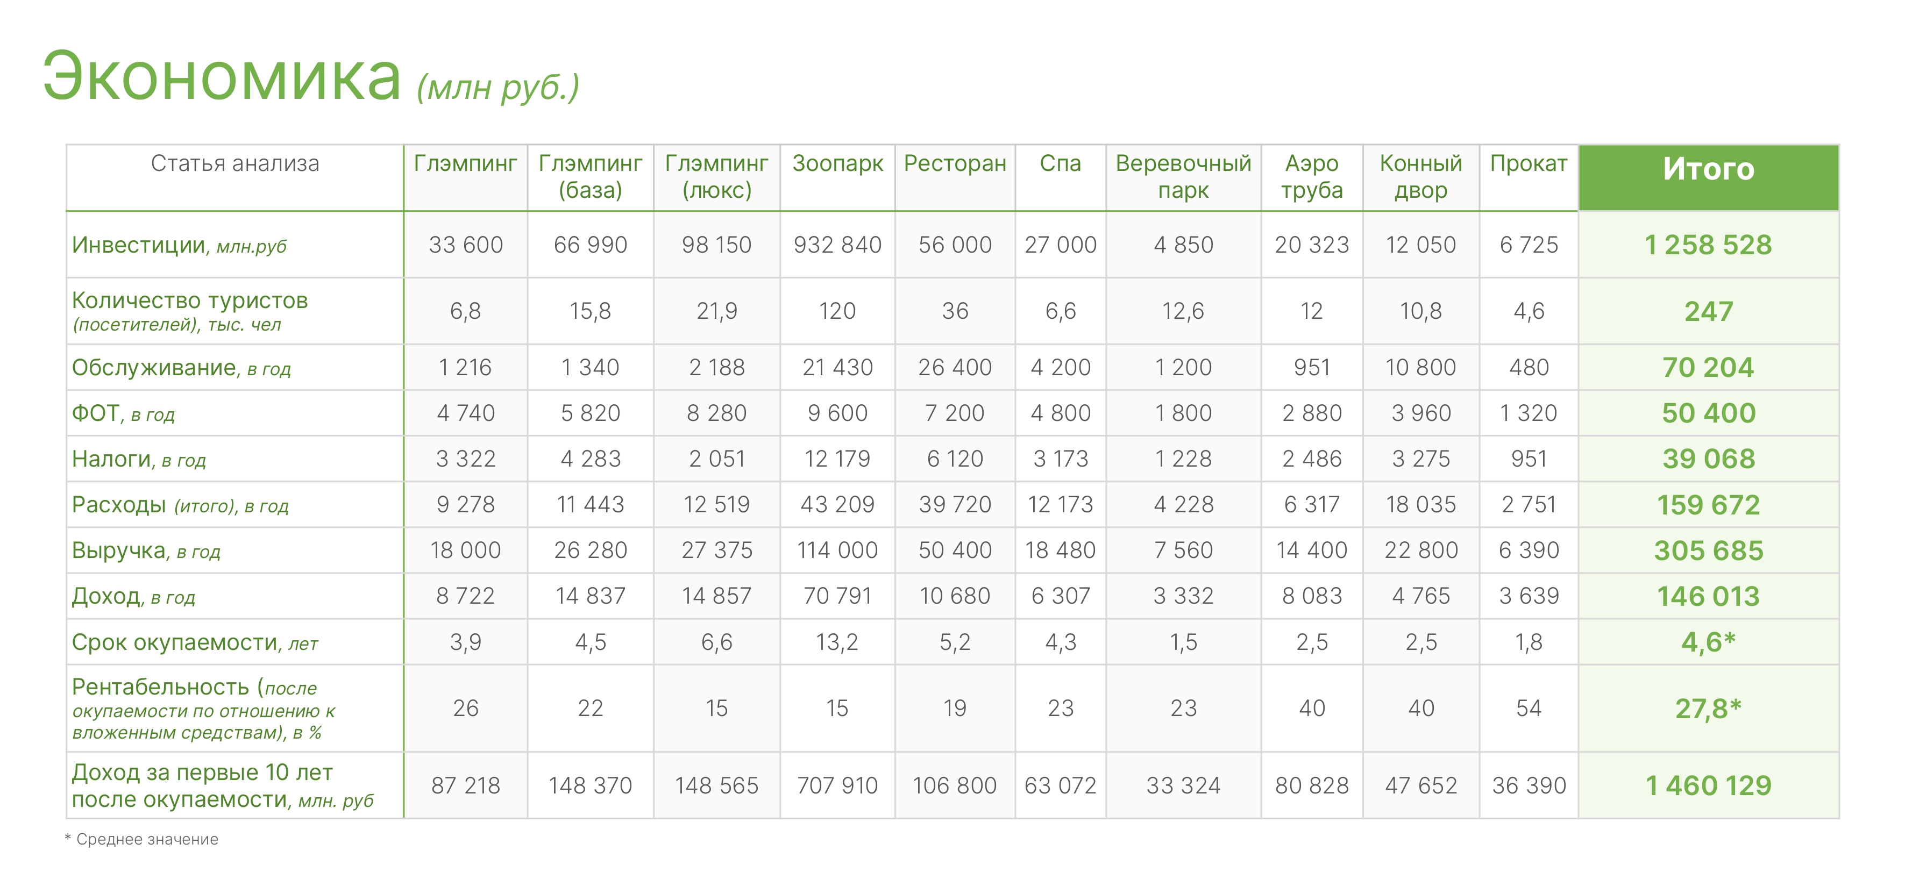Viewport: 1905px width, 887px height.
Task: Select the Срок окупаемости row label
Action: click(195, 642)
